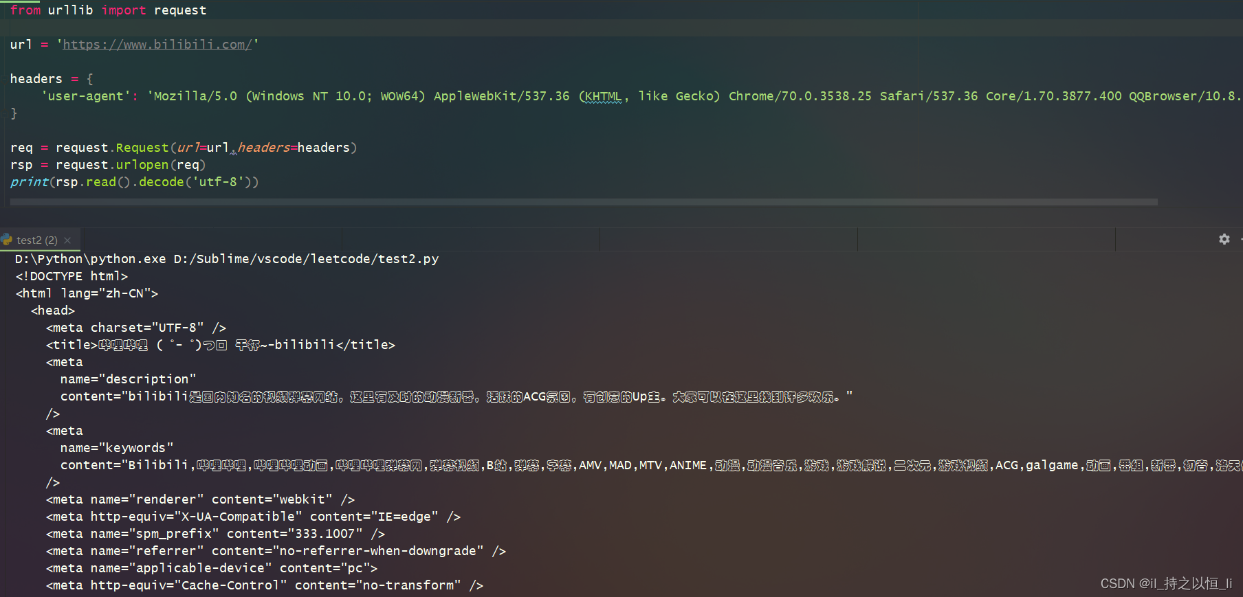Open the https://www.bilibili.com/ URL link

[x=157, y=45]
